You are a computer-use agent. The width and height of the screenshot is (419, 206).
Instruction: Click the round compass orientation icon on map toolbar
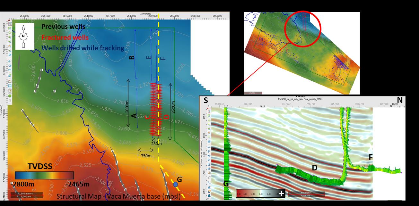(10, 65)
